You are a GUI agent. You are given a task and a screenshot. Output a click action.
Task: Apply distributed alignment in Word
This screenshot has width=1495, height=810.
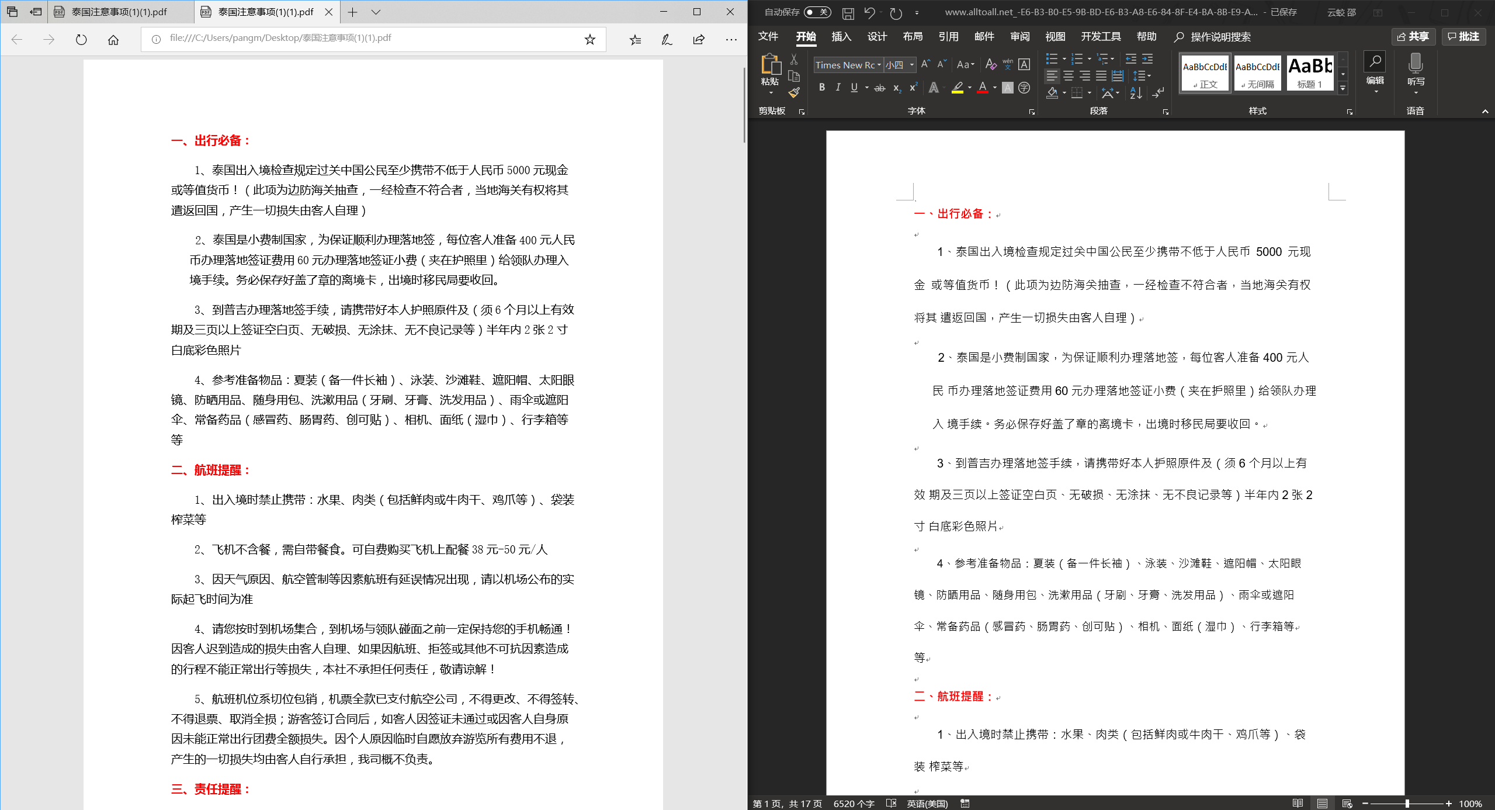(x=1118, y=76)
